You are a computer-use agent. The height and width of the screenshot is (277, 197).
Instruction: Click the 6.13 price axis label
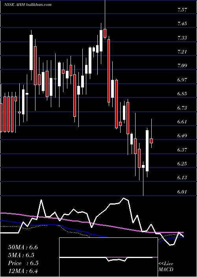[182, 178]
